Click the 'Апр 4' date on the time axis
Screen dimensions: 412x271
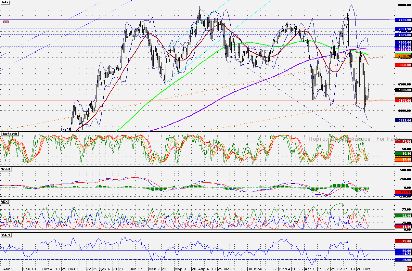click(x=203, y=269)
